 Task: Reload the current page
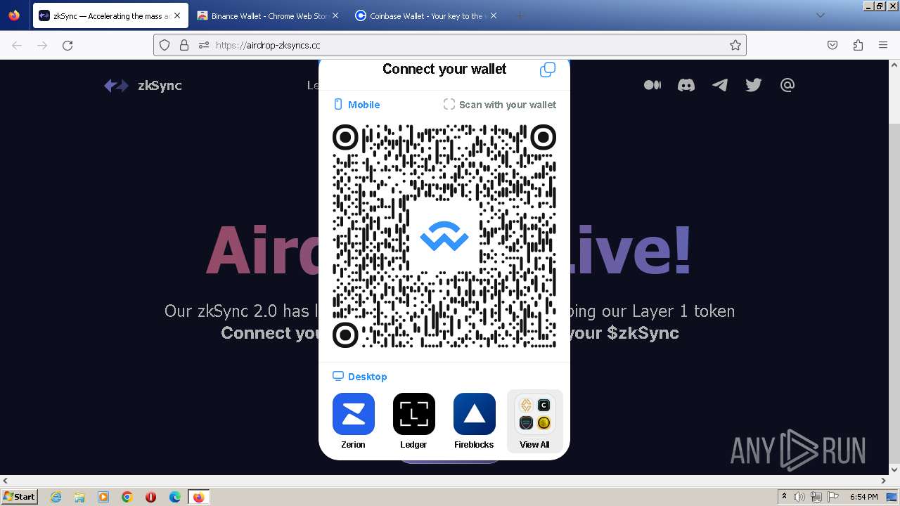[x=67, y=45]
